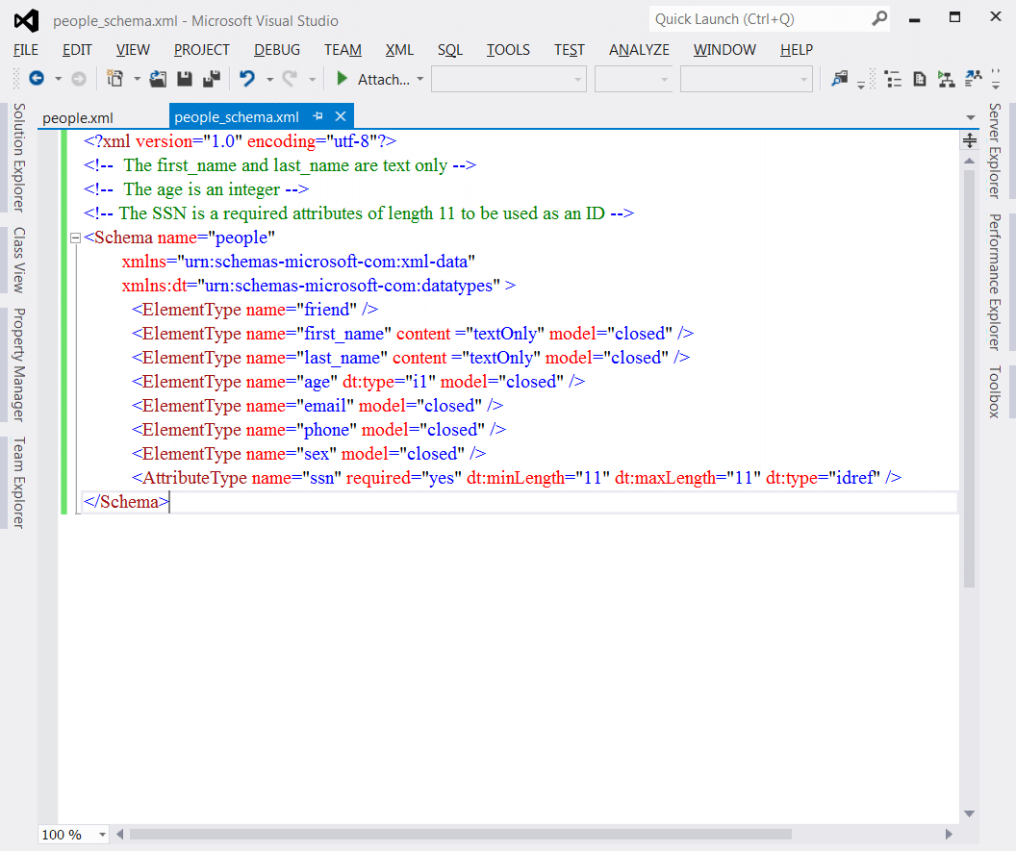
Task: Open the EDIT menu
Action: [x=77, y=50]
